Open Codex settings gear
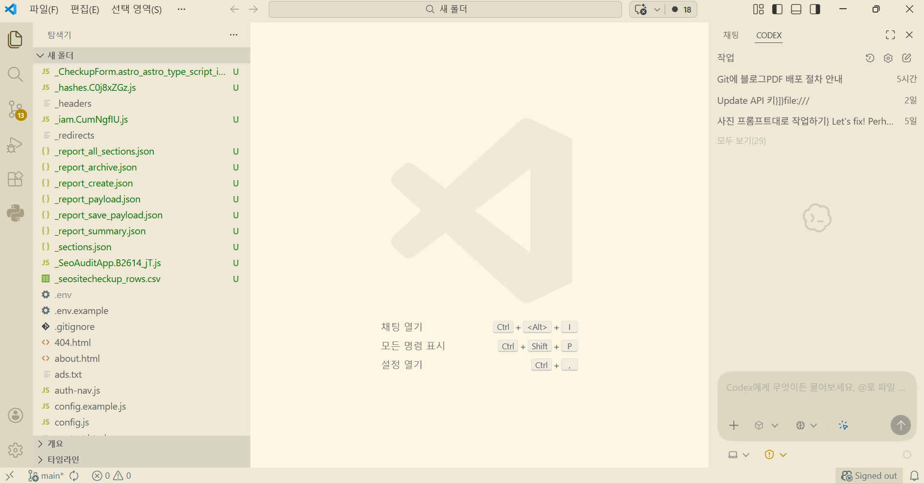 (x=888, y=58)
